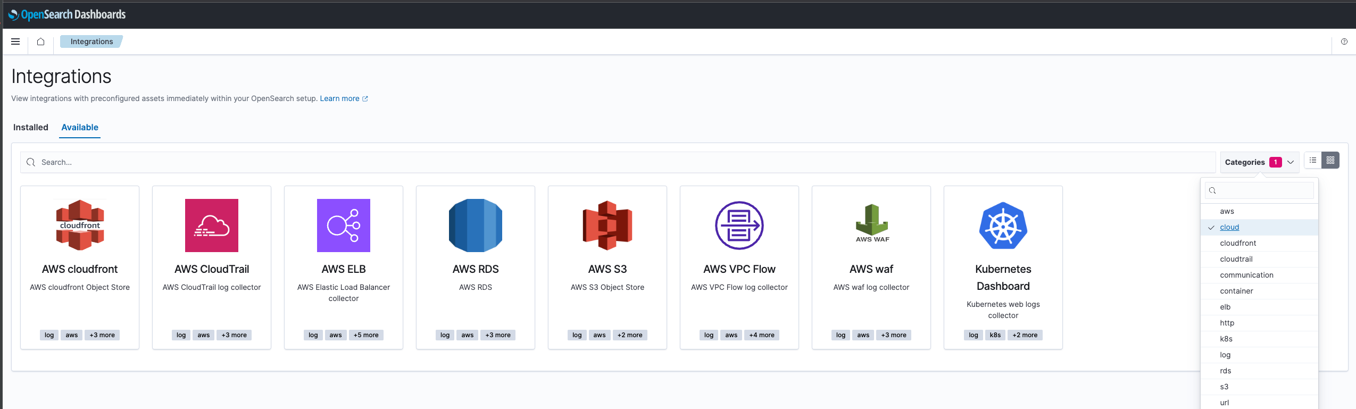Click the AWS RDS logo
Screen dimensions: 1356x409
tap(476, 226)
